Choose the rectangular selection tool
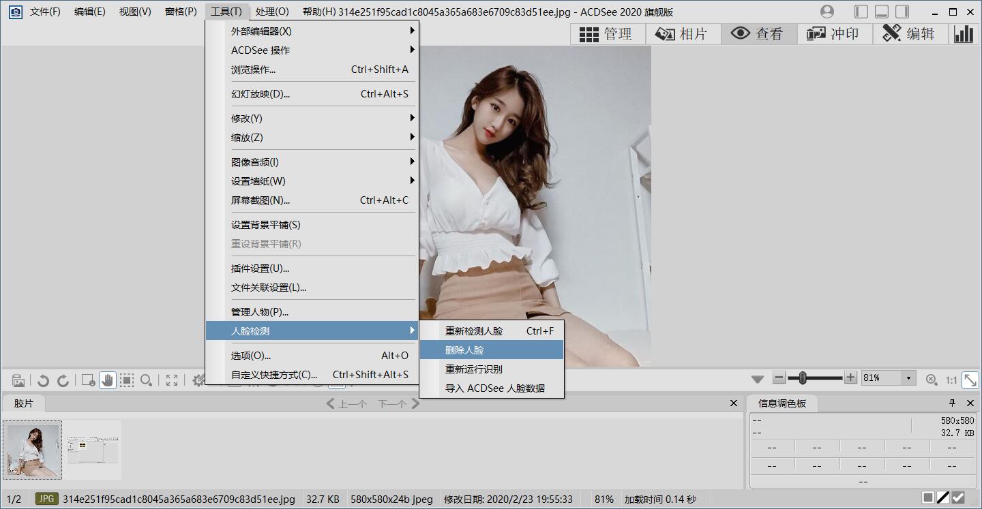The image size is (982, 509). tap(127, 380)
